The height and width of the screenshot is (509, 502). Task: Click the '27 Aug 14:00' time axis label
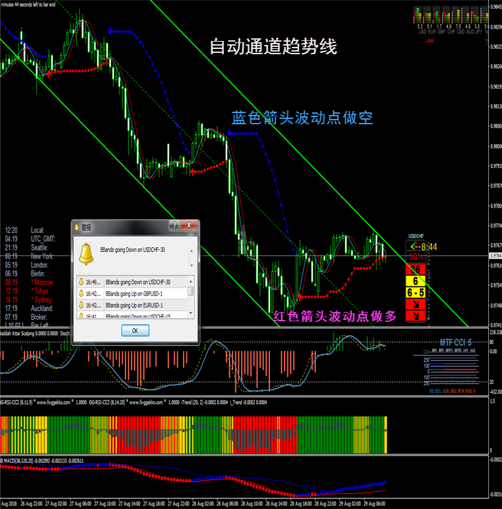[129, 504]
